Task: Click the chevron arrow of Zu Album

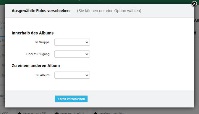Action: click(x=87, y=75)
